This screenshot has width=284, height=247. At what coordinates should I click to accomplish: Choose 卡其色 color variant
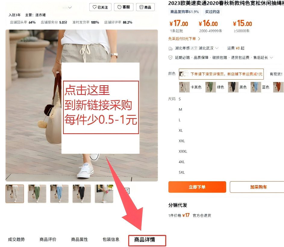tap(191, 87)
